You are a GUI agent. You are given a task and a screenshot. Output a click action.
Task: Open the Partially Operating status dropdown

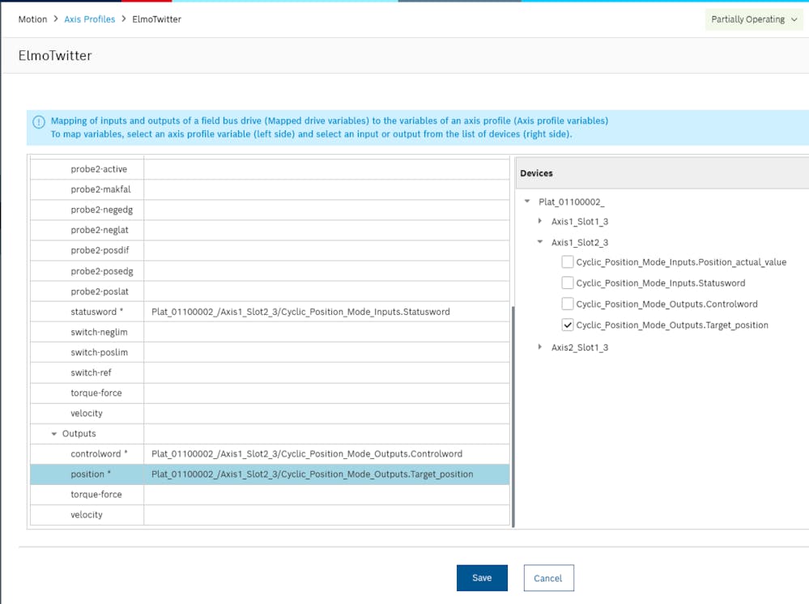(754, 19)
